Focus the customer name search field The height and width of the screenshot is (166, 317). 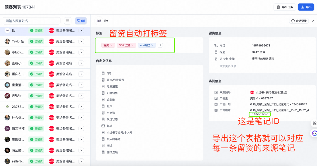pos(31,21)
